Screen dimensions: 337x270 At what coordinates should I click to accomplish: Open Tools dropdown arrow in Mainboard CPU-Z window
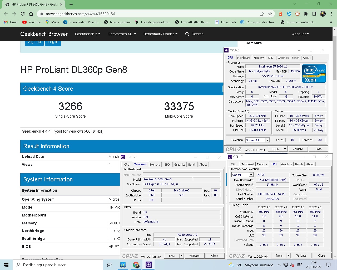click(x=181, y=256)
